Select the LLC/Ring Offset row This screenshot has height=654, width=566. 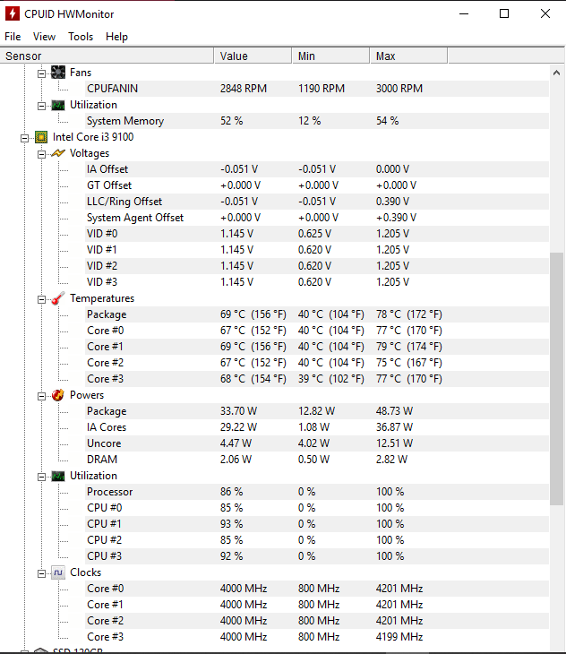point(317,202)
